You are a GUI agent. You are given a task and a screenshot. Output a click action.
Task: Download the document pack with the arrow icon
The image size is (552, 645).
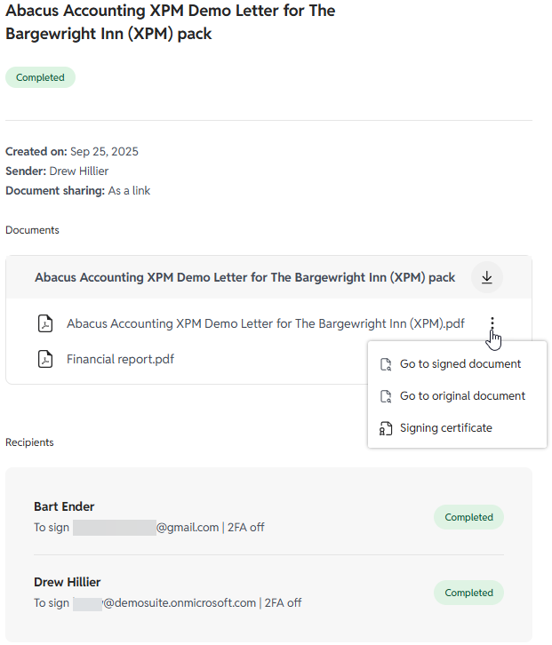pos(486,277)
